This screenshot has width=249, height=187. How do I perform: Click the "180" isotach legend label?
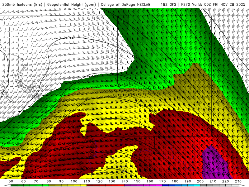click(x=175, y=181)
